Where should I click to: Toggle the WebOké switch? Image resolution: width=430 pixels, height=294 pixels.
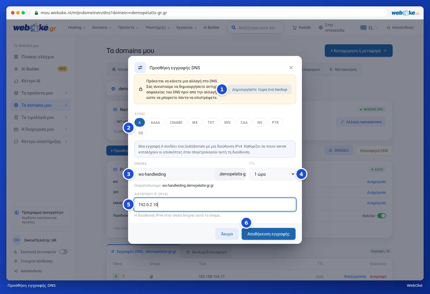click(382, 216)
